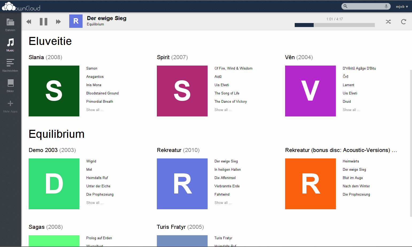Play the Vên album cover
Image resolution: width=412 pixels, height=247 pixels.
pos(310,91)
